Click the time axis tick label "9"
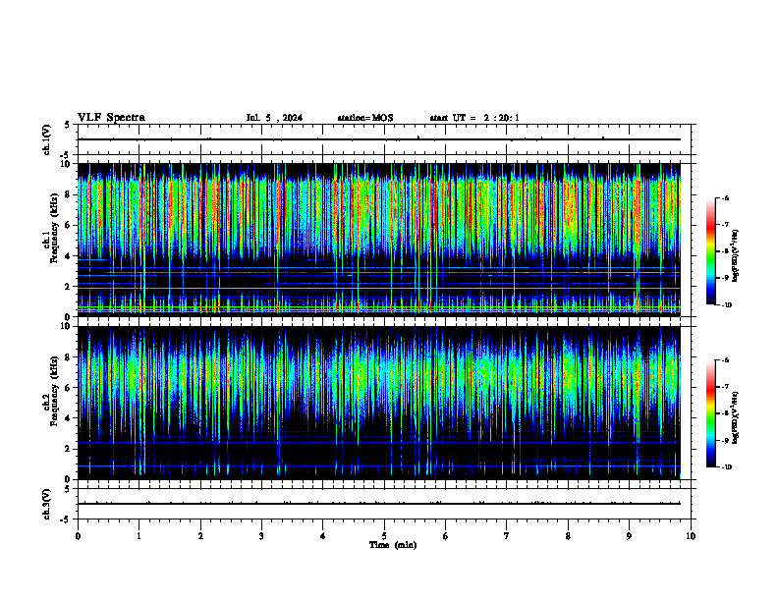Image resolution: width=778 pixels, height=601 pixels. (629, 536)
